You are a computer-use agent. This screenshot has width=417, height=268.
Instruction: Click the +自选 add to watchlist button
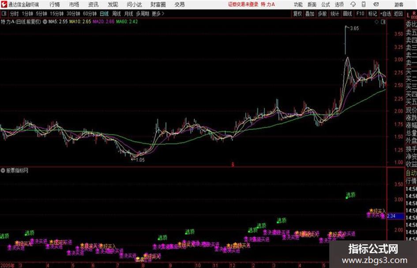pyautogui.click(x=385, y=14)
